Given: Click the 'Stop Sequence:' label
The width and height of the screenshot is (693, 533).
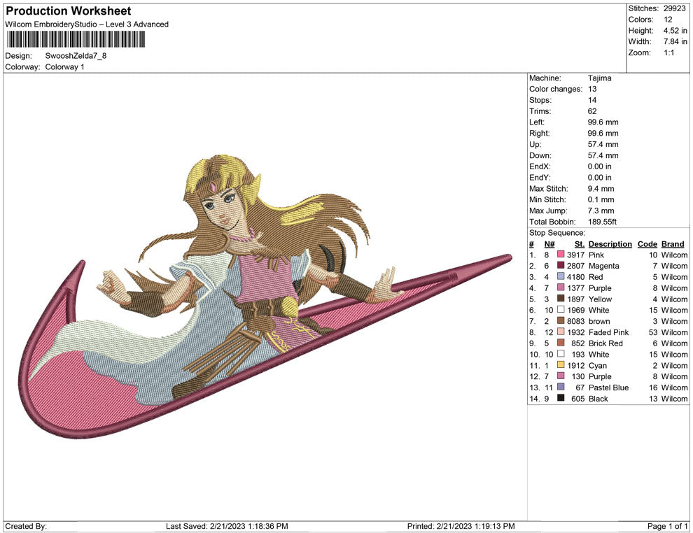Looking at the screenshot, I should (557, 233).
